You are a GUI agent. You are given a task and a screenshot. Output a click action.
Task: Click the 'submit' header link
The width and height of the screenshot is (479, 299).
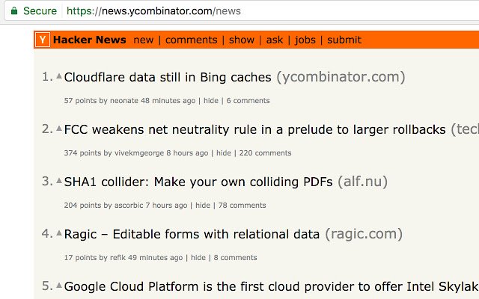344,40
